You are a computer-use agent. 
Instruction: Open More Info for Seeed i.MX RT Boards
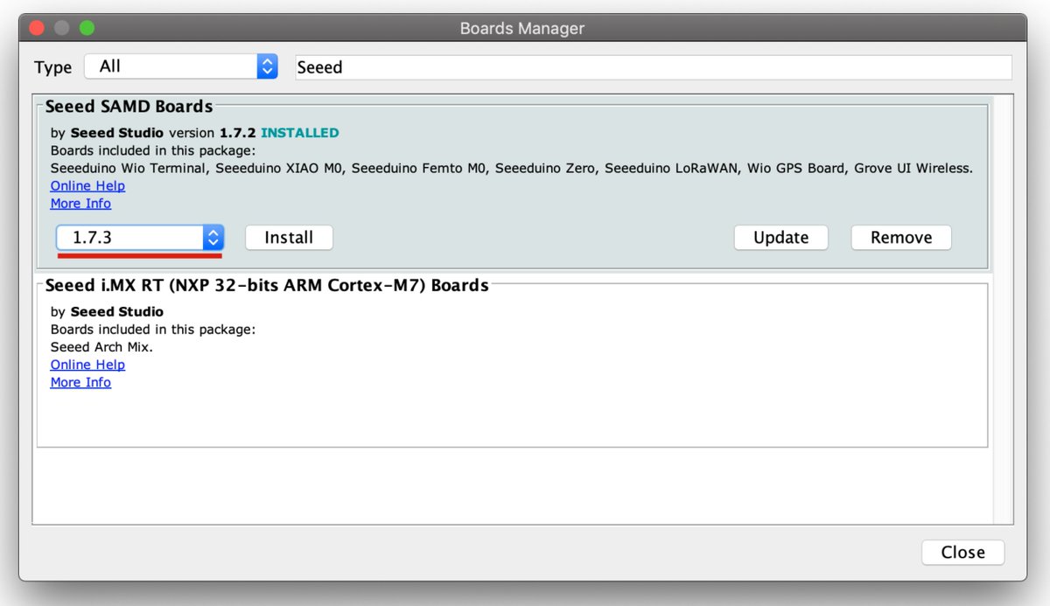(80, 382)
